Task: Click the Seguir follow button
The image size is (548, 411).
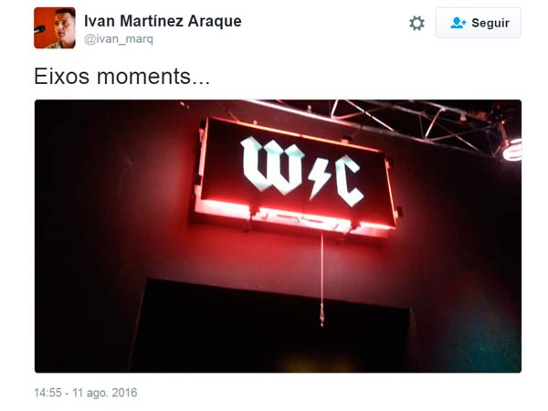Action: [478, 23]
